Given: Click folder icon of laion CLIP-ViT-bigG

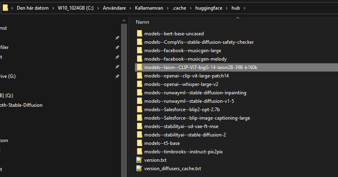Looking at the screenshot, I should point(139,67).
